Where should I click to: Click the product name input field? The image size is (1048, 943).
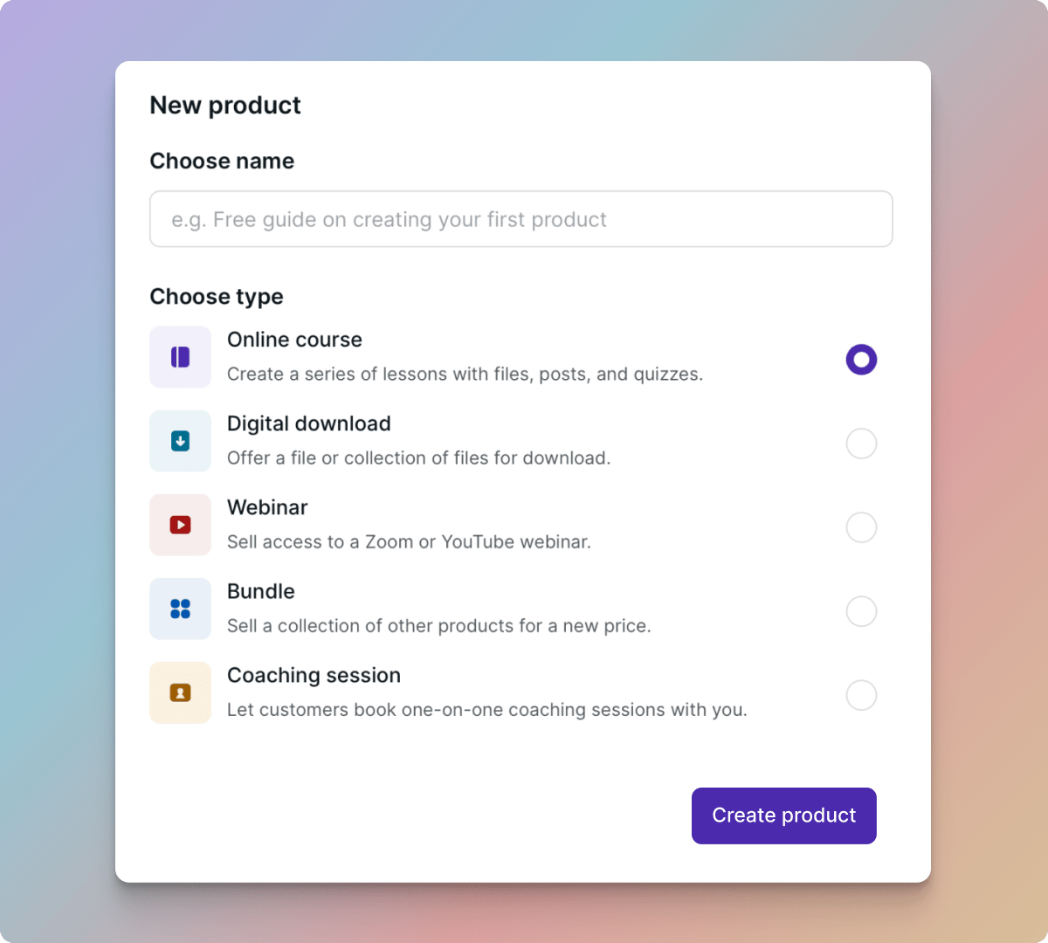point(521,219)
